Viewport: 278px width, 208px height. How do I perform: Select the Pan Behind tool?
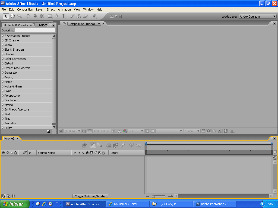click(42, 16)
